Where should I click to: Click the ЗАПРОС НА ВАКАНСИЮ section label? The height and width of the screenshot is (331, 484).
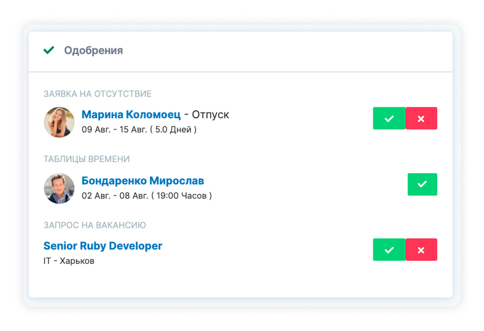point(95,225)
